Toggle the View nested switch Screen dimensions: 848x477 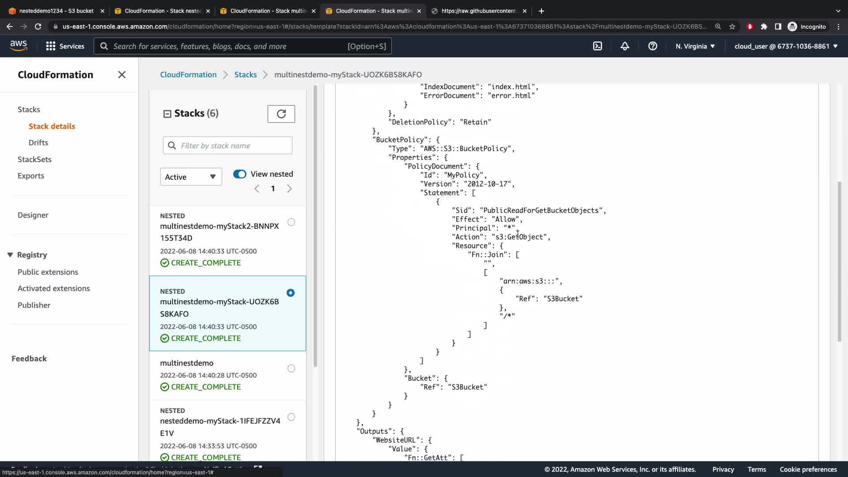pyautogui.click(x=239, y=174)
